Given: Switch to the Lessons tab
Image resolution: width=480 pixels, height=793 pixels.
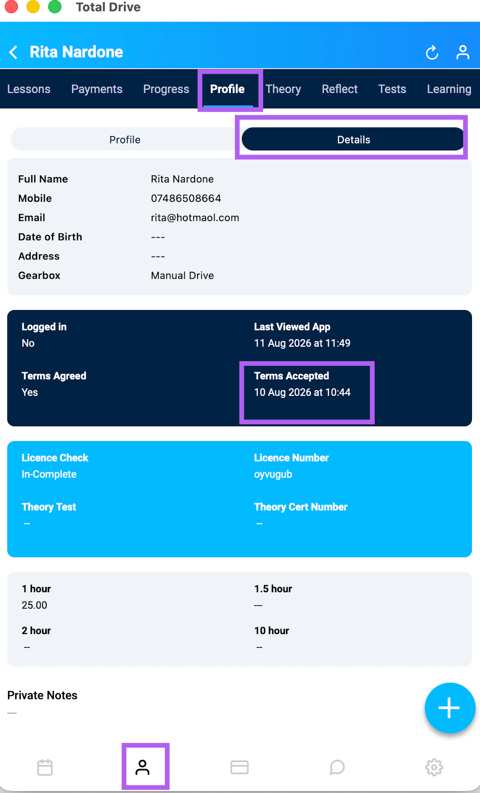Looking at the screenshot, I should click(x=29, y=89).
